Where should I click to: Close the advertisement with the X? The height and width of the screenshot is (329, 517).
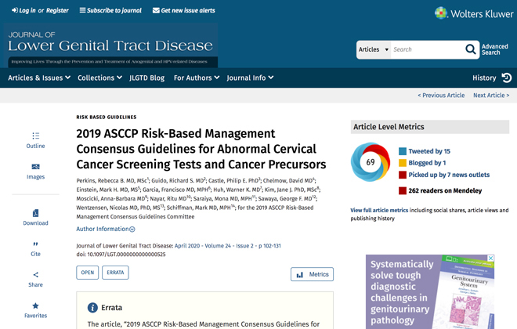[x=491, y=258]
